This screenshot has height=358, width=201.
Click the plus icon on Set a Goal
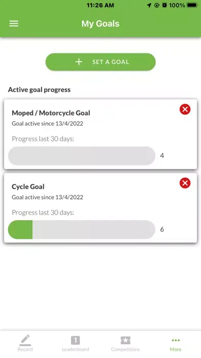(79, 62)
